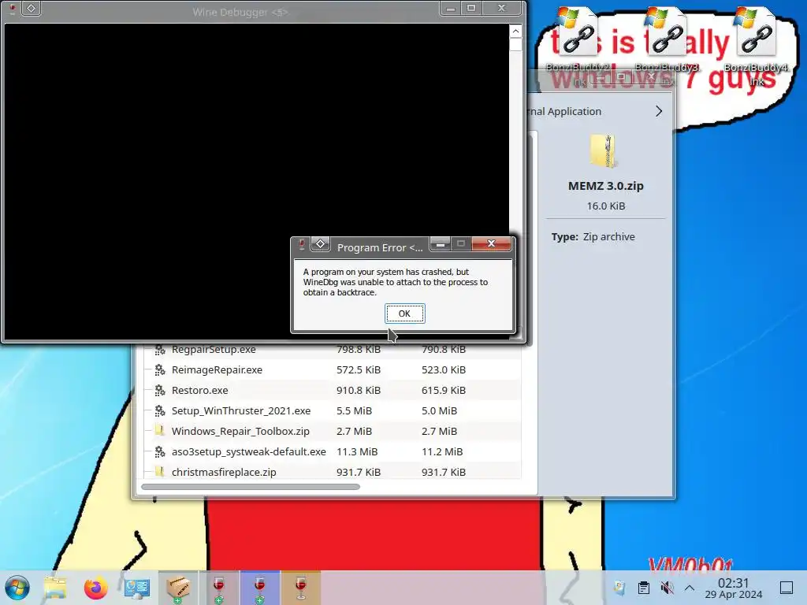
Task: Open the file manager from taskbar
Action: tap(55, 588)
